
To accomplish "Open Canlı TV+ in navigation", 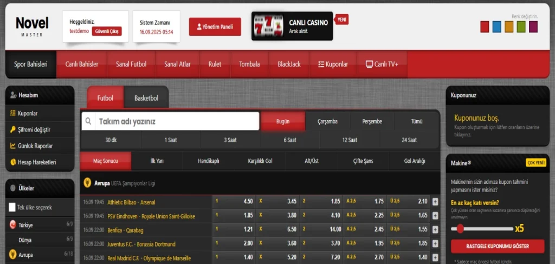I will pos(382,64).
